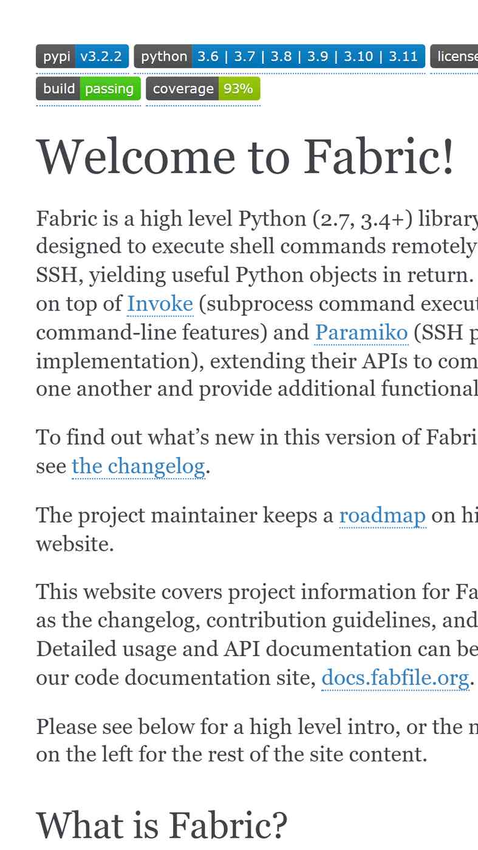Click the green 93% coverage value
The image size is (478, 850).
[239, 89]
